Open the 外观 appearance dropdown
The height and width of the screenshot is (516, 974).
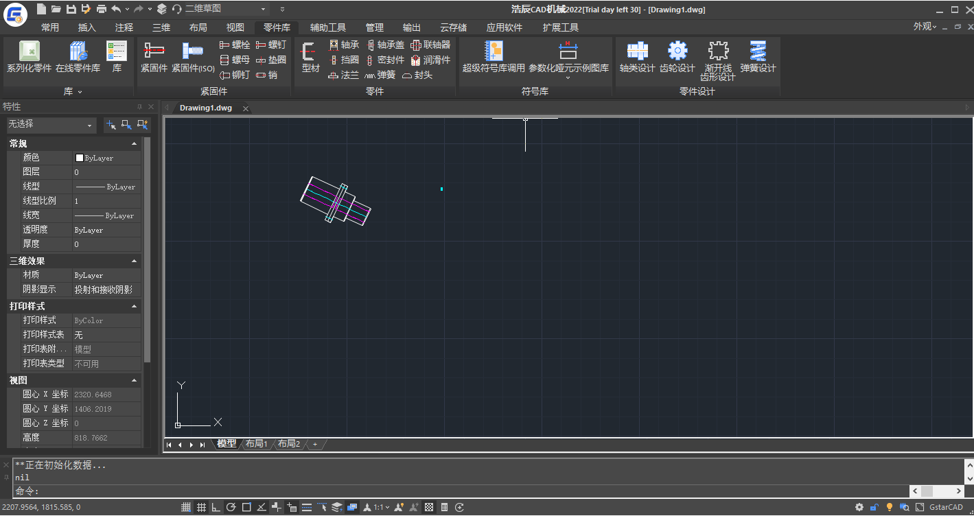925,27
